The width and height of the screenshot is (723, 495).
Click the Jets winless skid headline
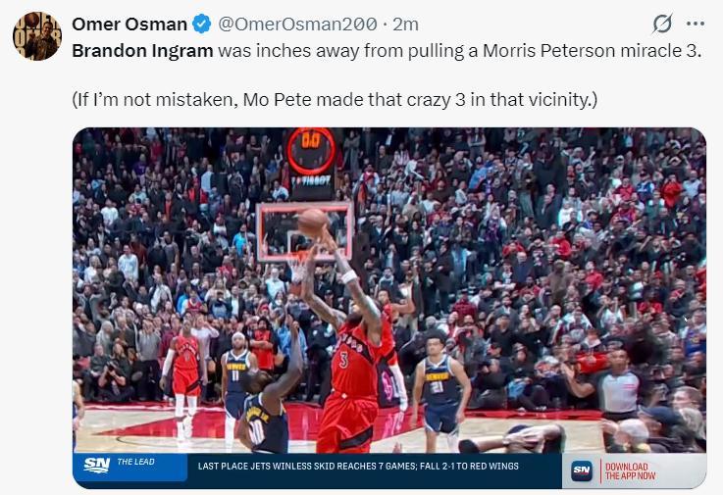pyautogui.click(x=358, y=466)
